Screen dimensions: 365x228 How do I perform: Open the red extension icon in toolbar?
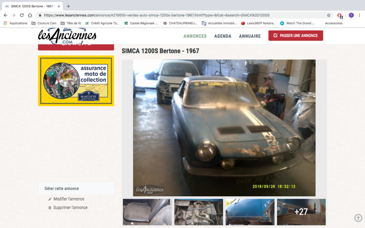(340, 15)
